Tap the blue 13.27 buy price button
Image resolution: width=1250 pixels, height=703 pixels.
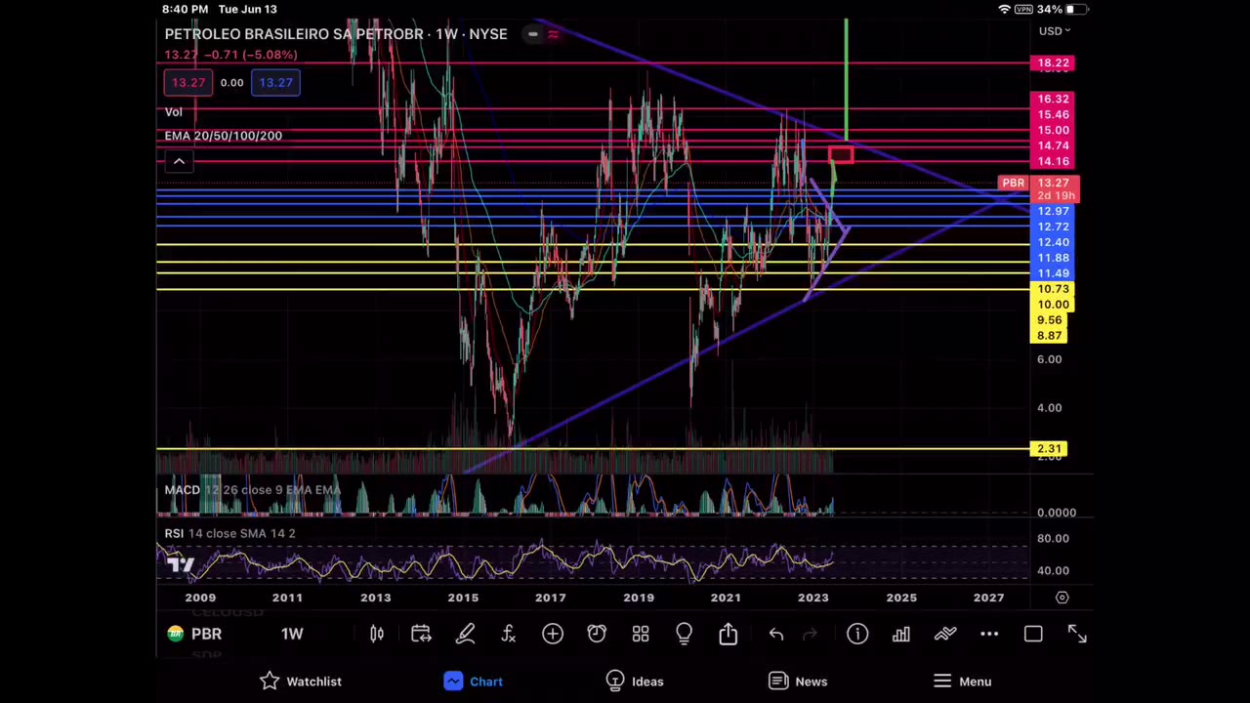[275, 83]
